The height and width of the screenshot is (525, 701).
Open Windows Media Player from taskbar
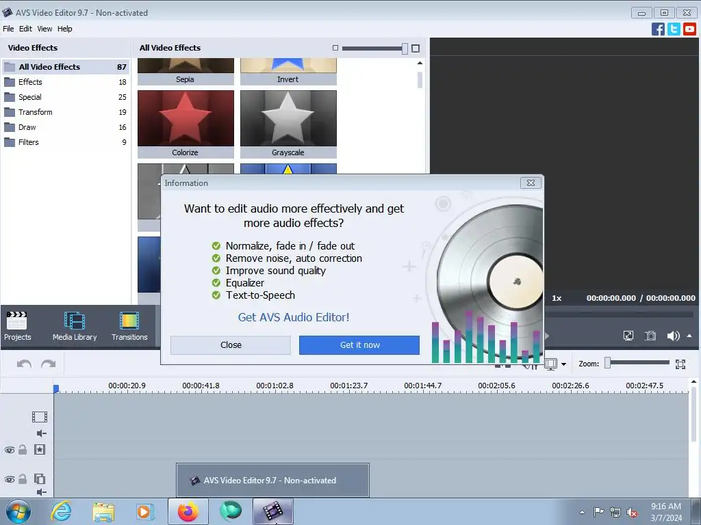click(145, 511)
